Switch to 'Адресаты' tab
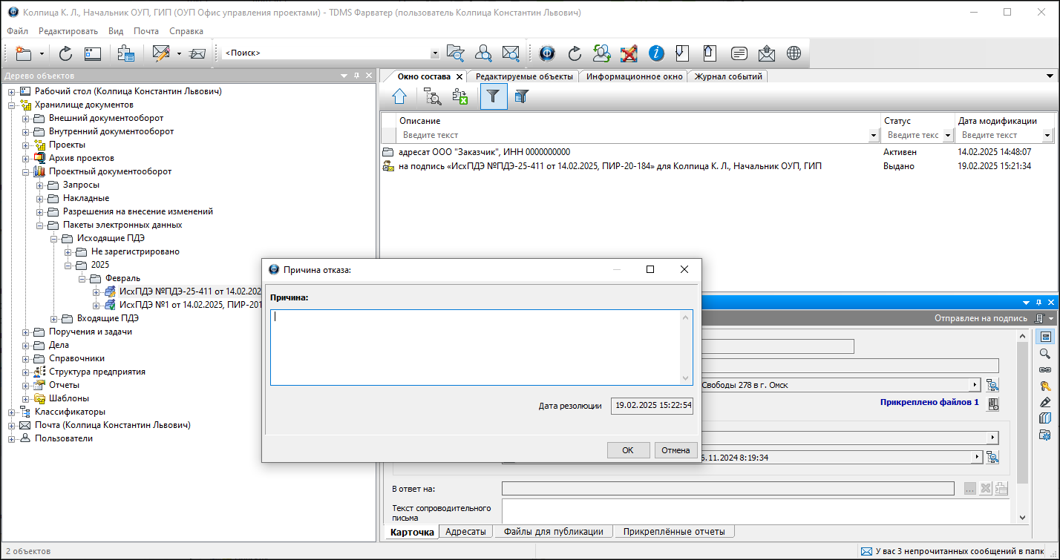 pyautogui.click(x=466, y=531)
